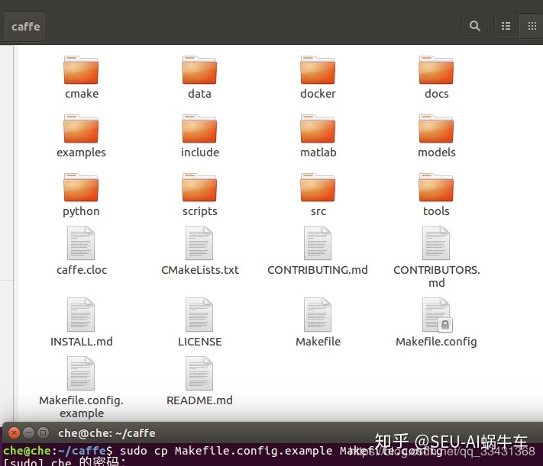The image size is (543, 466).
Task: Click the 'Makefile.config' file name
Action: click(x=436, y=342)
